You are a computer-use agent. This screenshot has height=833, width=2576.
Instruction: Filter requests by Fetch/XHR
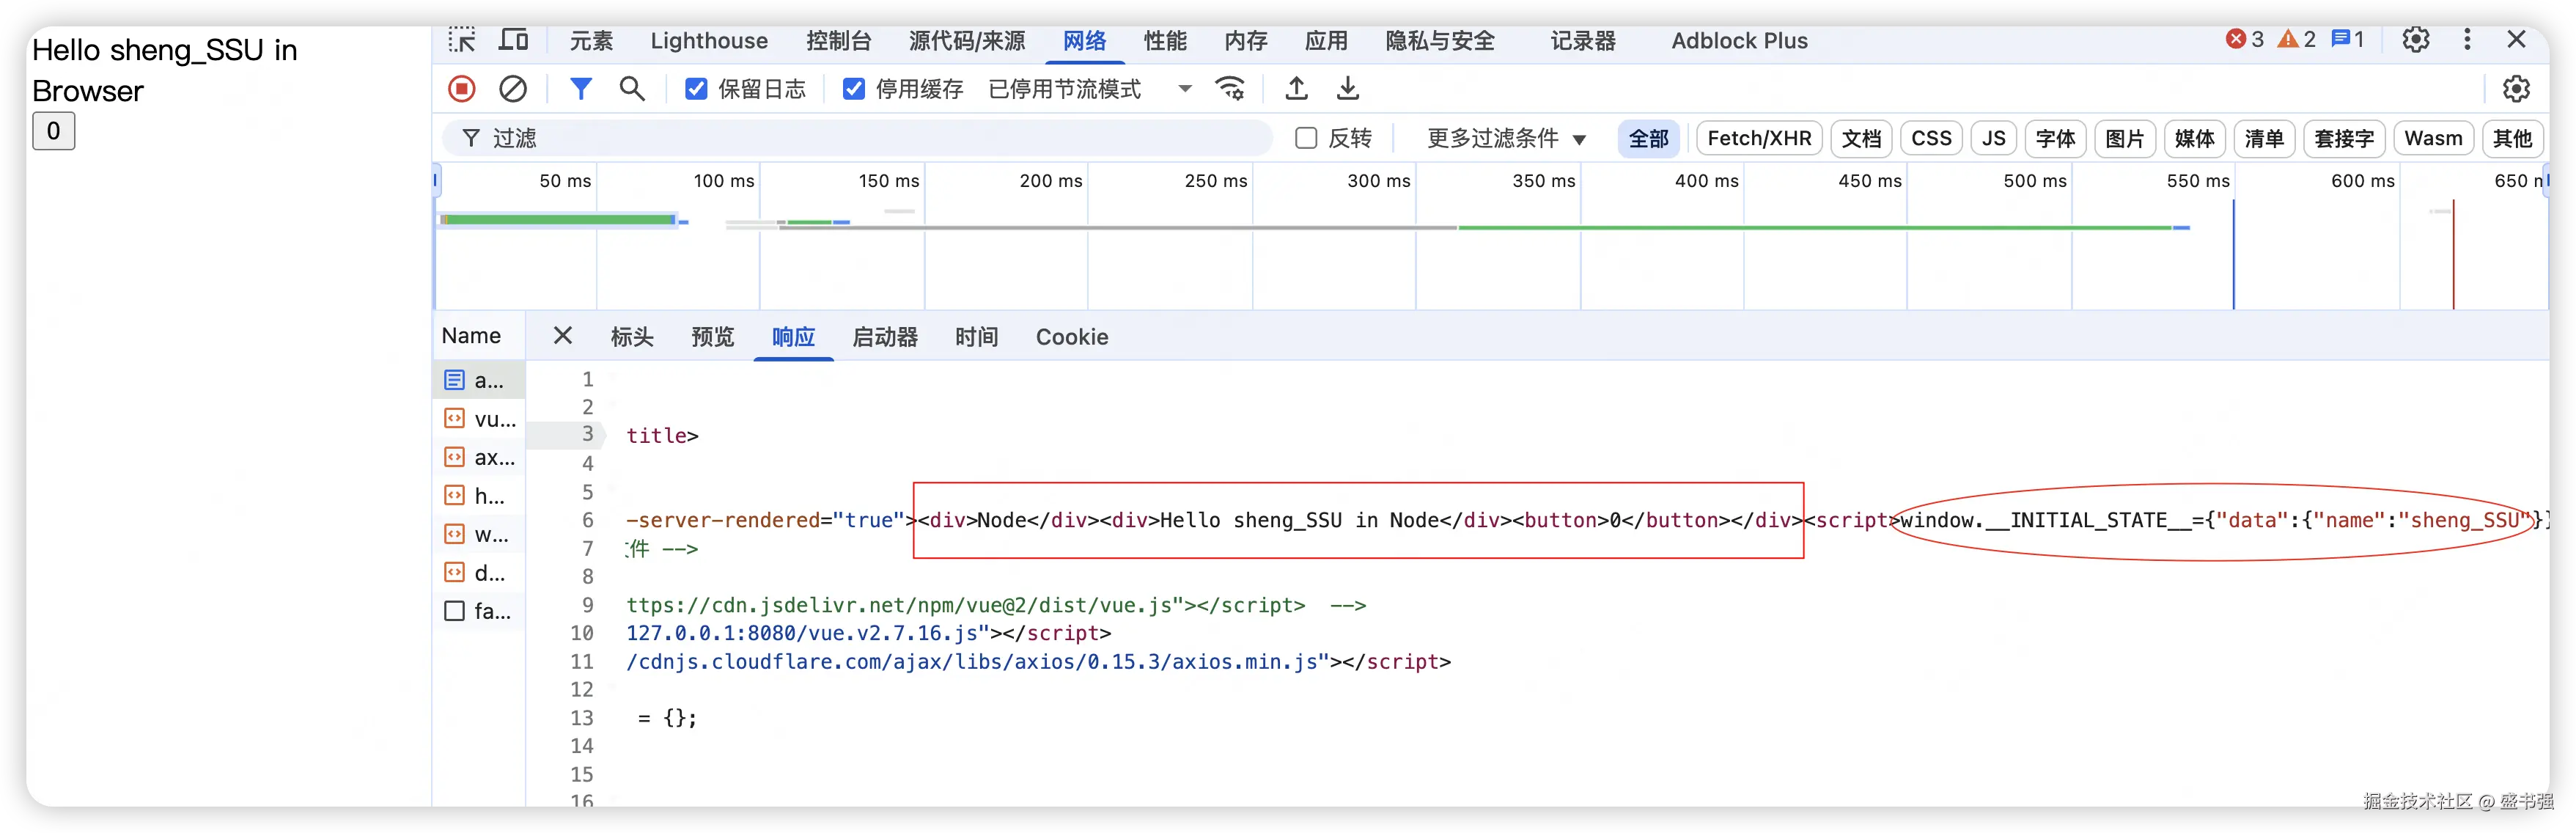1759,138
